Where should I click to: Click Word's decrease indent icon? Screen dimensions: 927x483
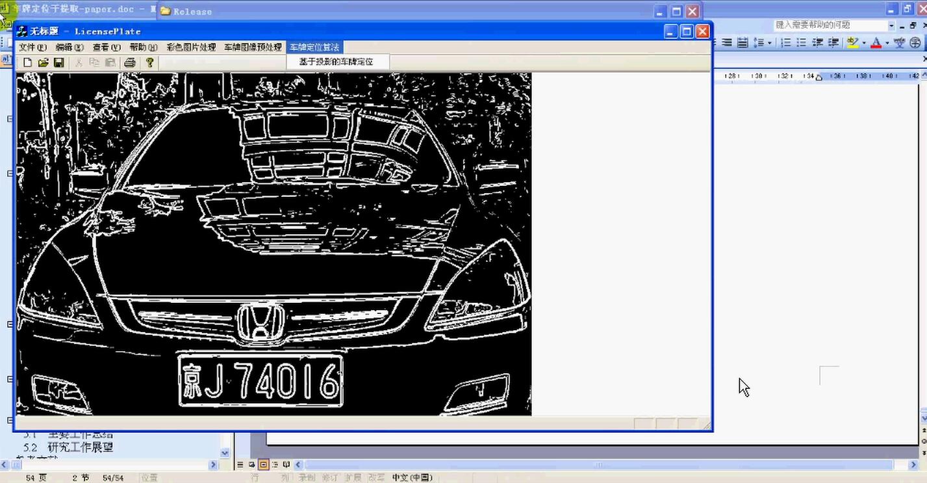click(x=817, y=43)
